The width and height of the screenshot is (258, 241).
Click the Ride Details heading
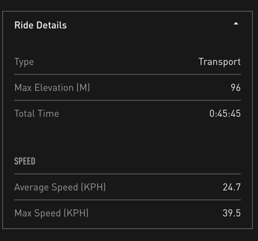coord(41,25)
